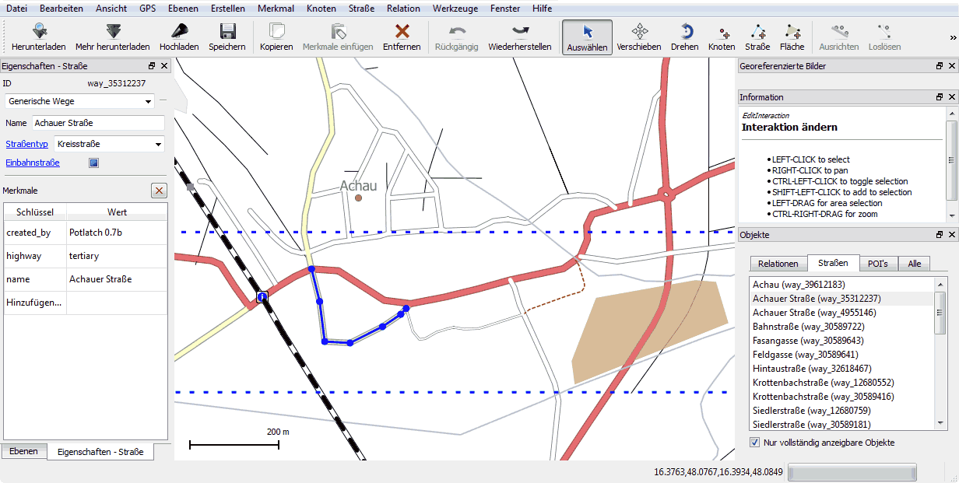Expand the toolbar overflow chevron
Image resolution: width=959 pixels, height=483 pixels.
point(952,37)
